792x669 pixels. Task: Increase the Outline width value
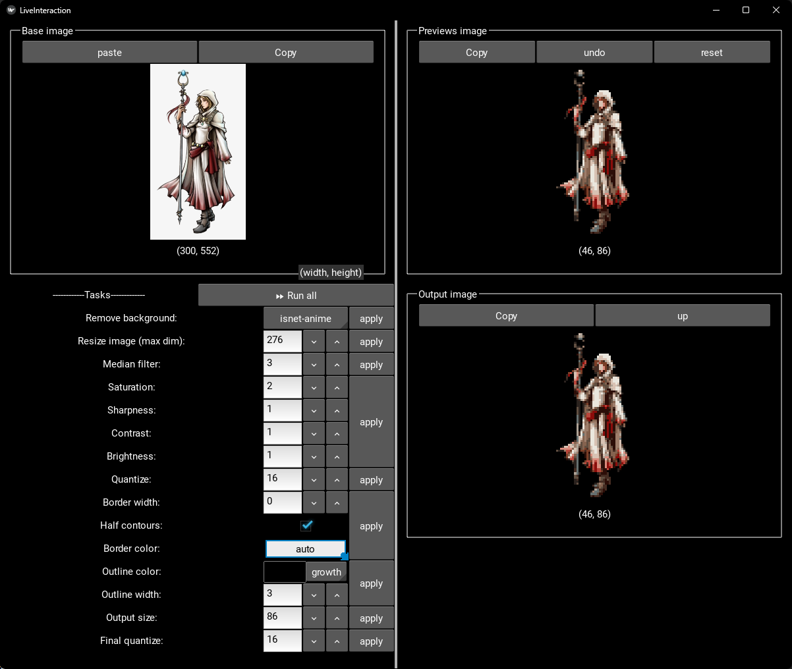point(337,595)
